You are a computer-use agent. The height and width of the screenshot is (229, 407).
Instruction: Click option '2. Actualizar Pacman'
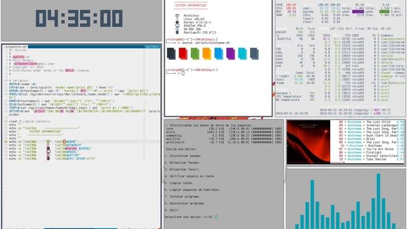(x=183, y=163)
